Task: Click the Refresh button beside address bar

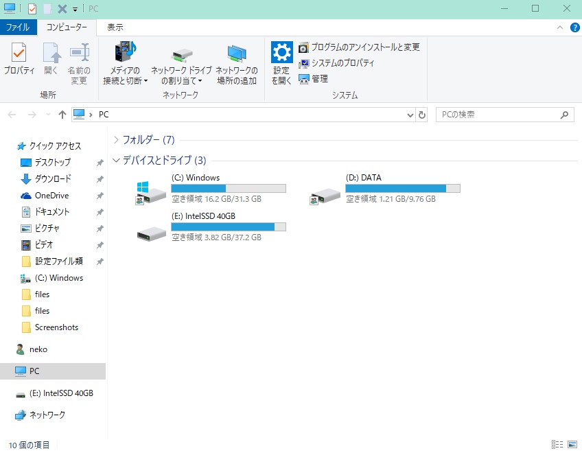Action: click(x=422, y=115)
